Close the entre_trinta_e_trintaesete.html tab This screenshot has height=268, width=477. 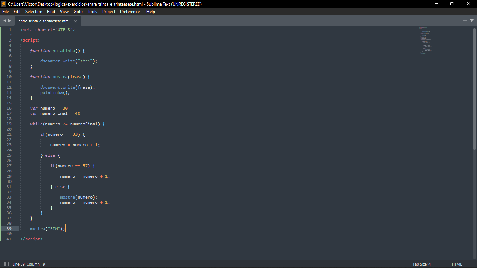click(x=75, y=21)
